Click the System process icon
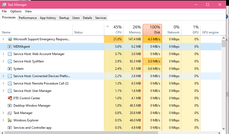 [10, 69]
